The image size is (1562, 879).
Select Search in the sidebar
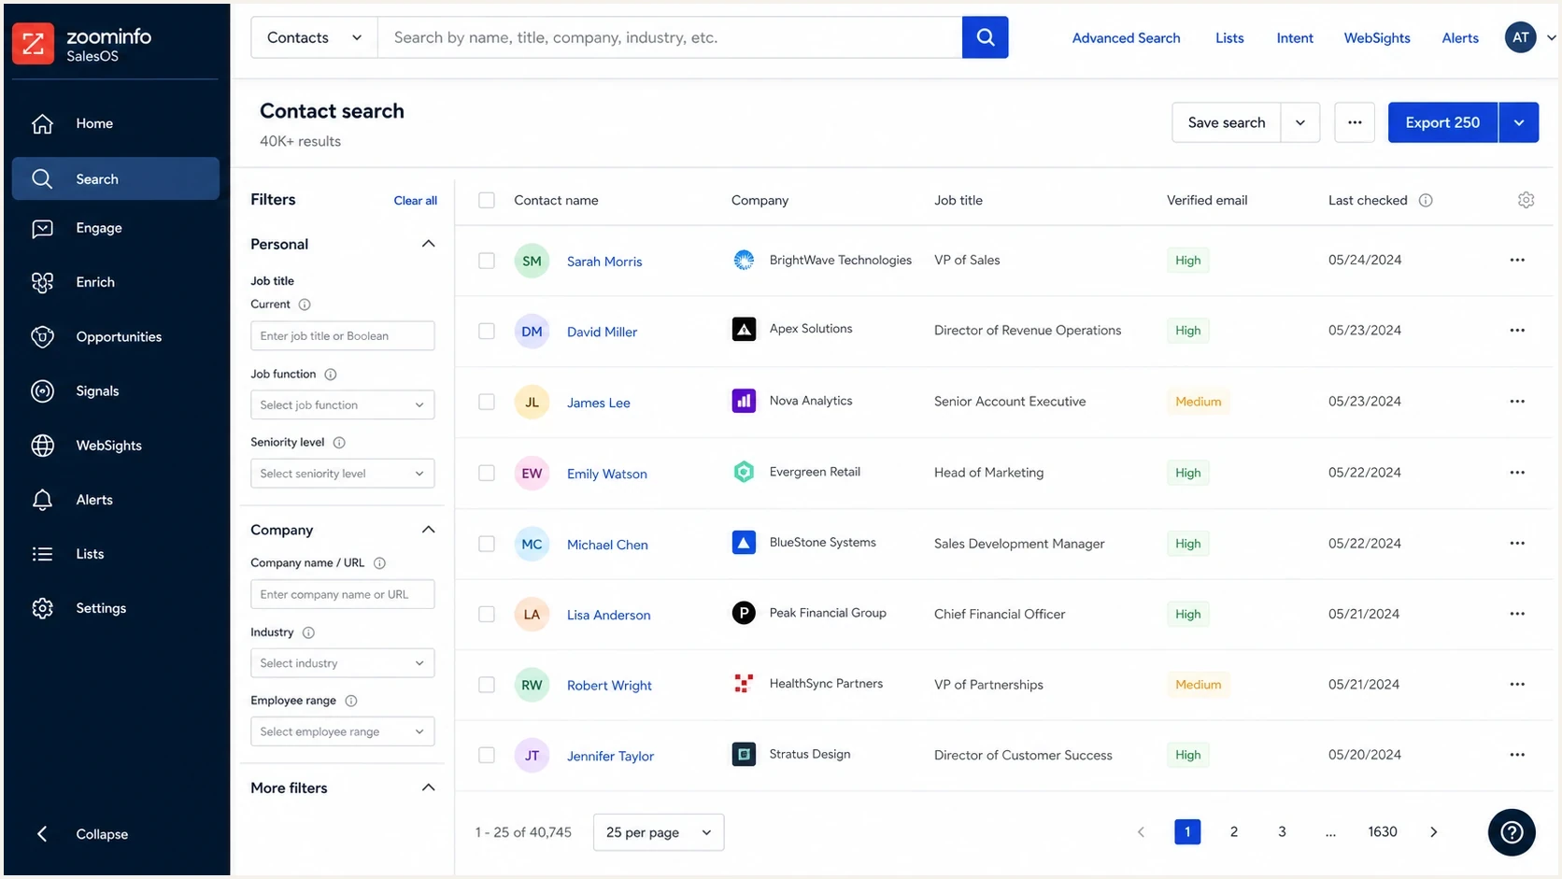116,178
